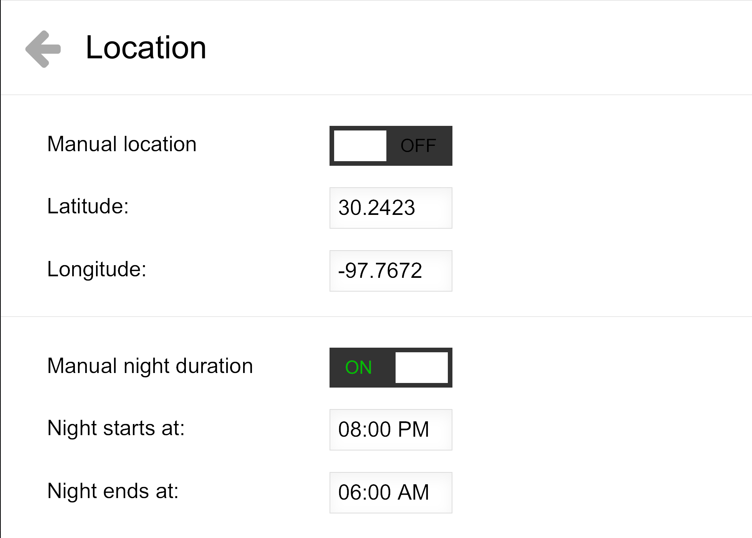The height and width of the screenshot is (538, 752).
Task: Click white handle of night duration switch
Action: pos(421,368)
